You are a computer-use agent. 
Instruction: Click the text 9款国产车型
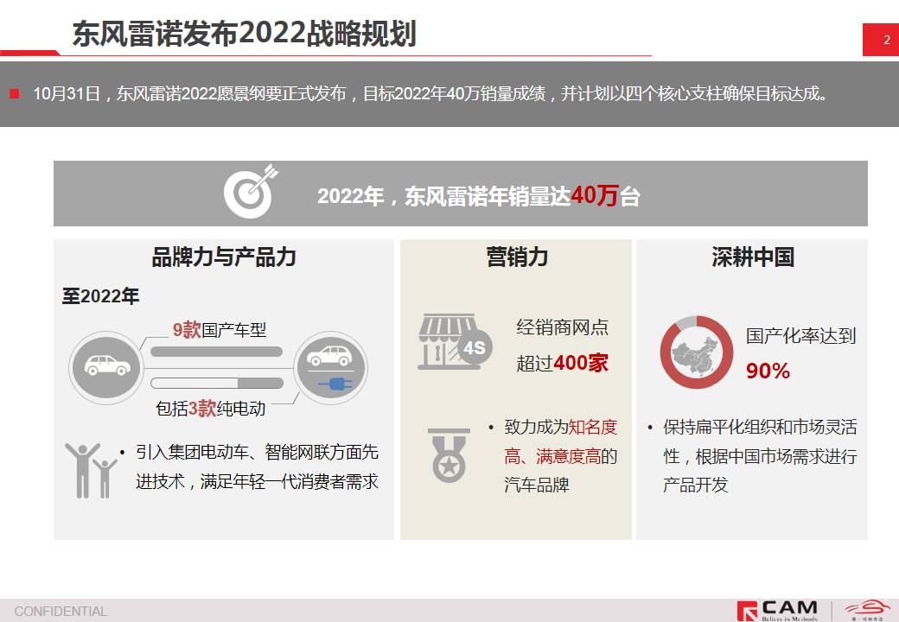[x=220, y=330]
